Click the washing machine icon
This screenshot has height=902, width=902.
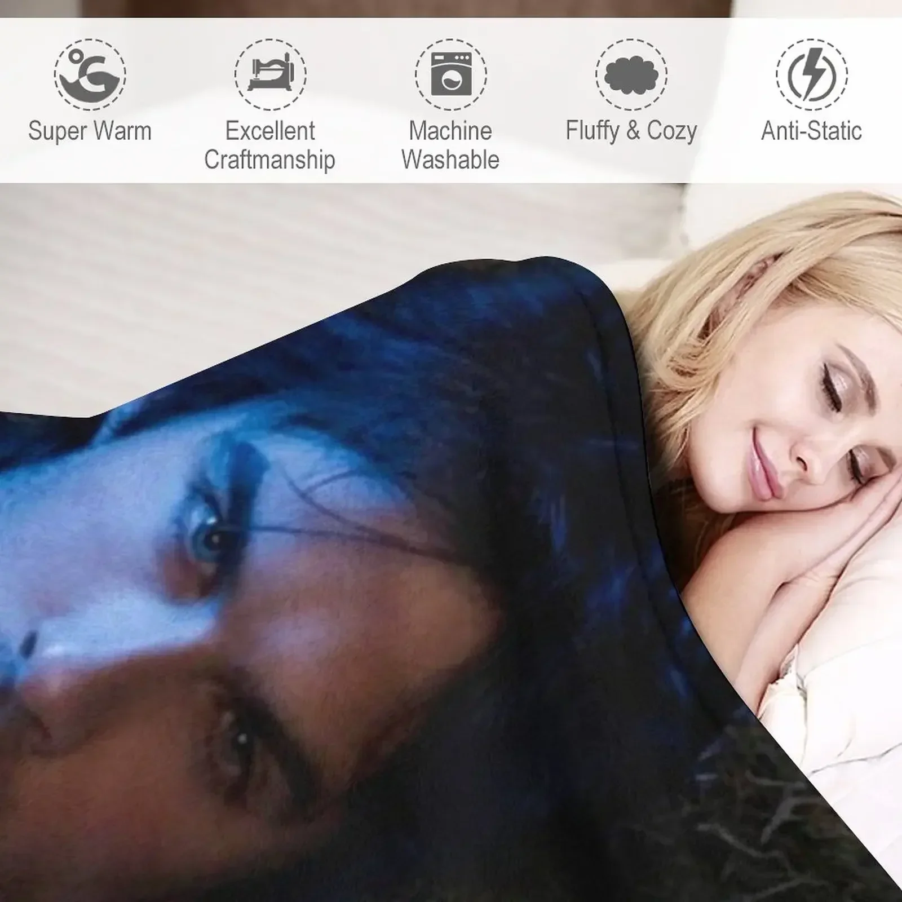point(451,74)
